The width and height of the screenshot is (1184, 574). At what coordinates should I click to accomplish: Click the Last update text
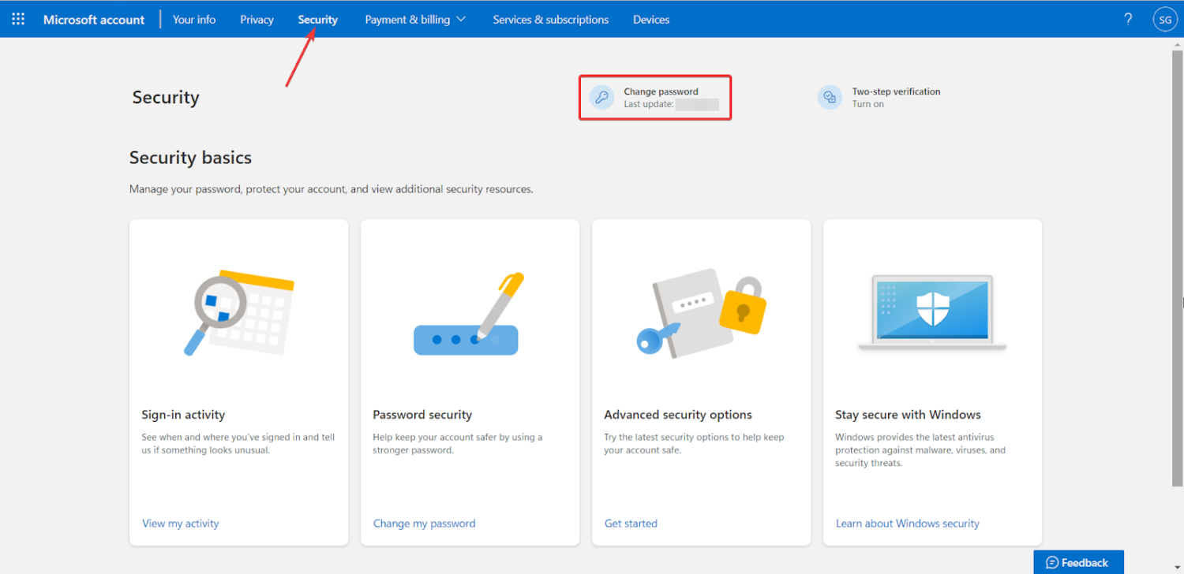pos(648,104)
